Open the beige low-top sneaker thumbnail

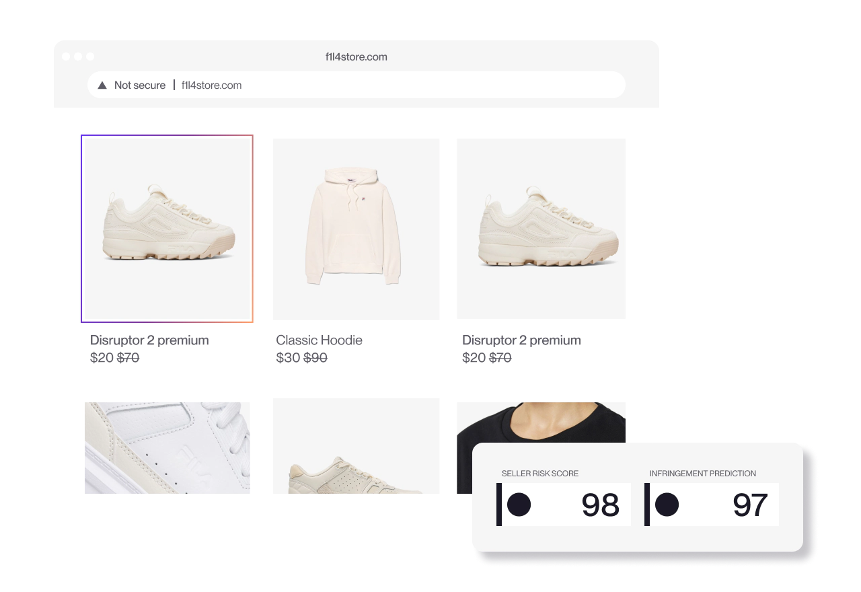pos(356,446)
